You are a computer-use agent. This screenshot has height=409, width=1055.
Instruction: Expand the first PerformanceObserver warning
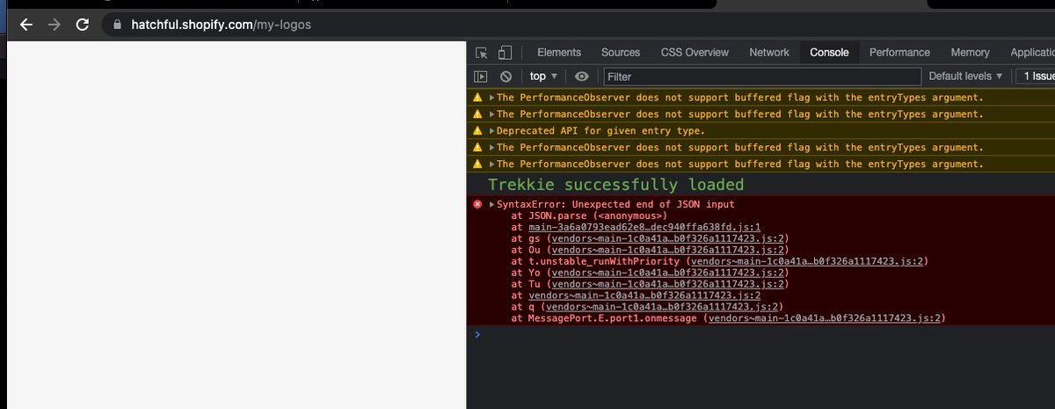(492, 98)
